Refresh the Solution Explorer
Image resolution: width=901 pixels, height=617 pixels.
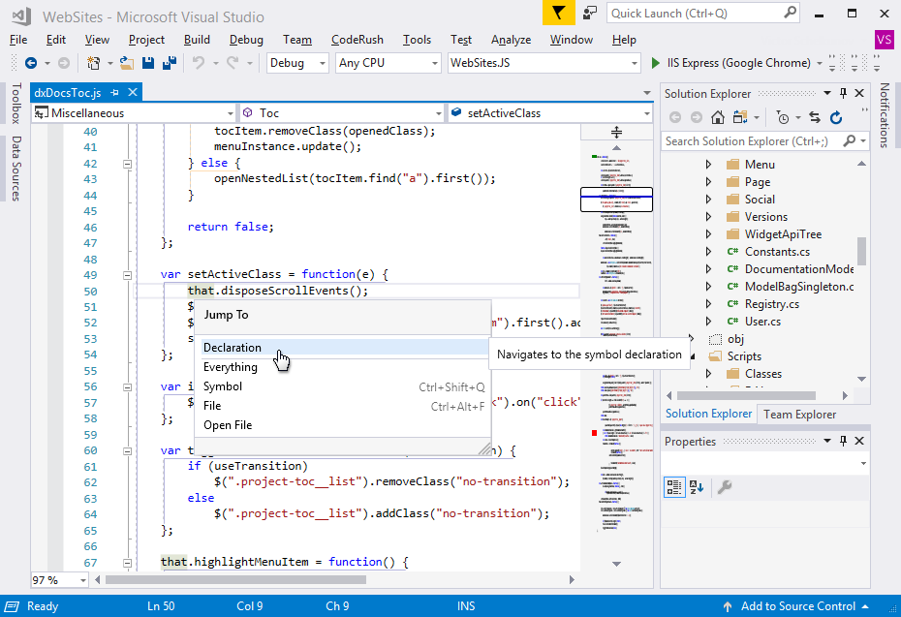click(835, 116)
